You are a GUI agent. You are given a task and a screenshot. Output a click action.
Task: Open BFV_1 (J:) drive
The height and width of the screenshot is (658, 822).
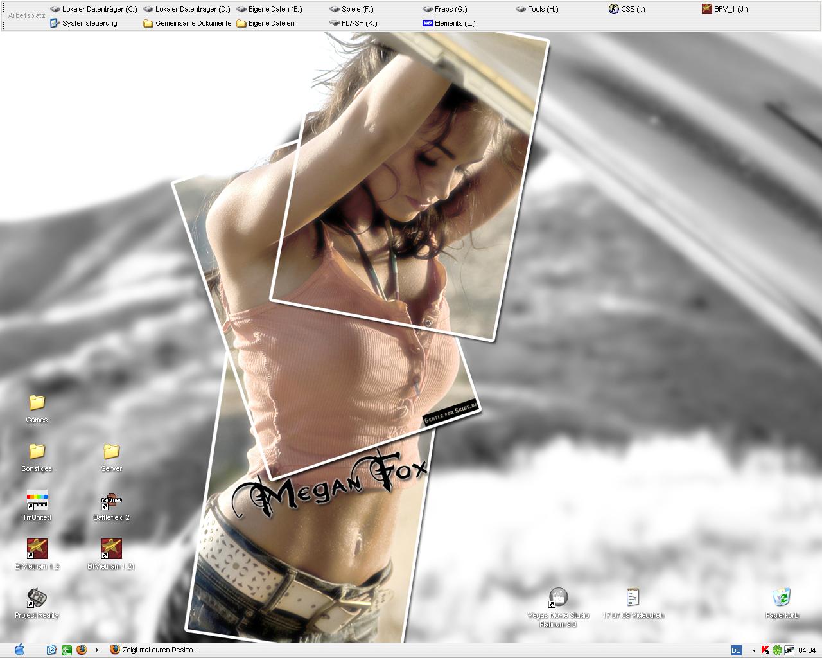coord(725,9)
